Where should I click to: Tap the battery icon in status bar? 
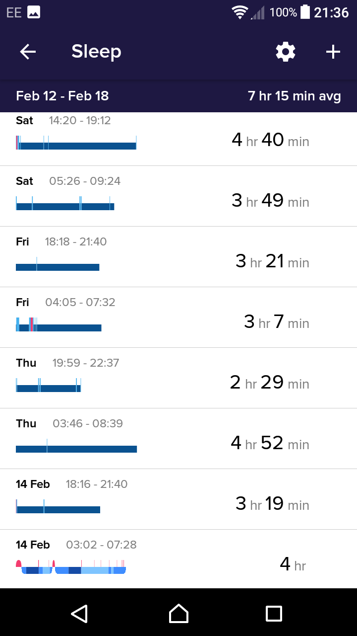pos(305,12)
